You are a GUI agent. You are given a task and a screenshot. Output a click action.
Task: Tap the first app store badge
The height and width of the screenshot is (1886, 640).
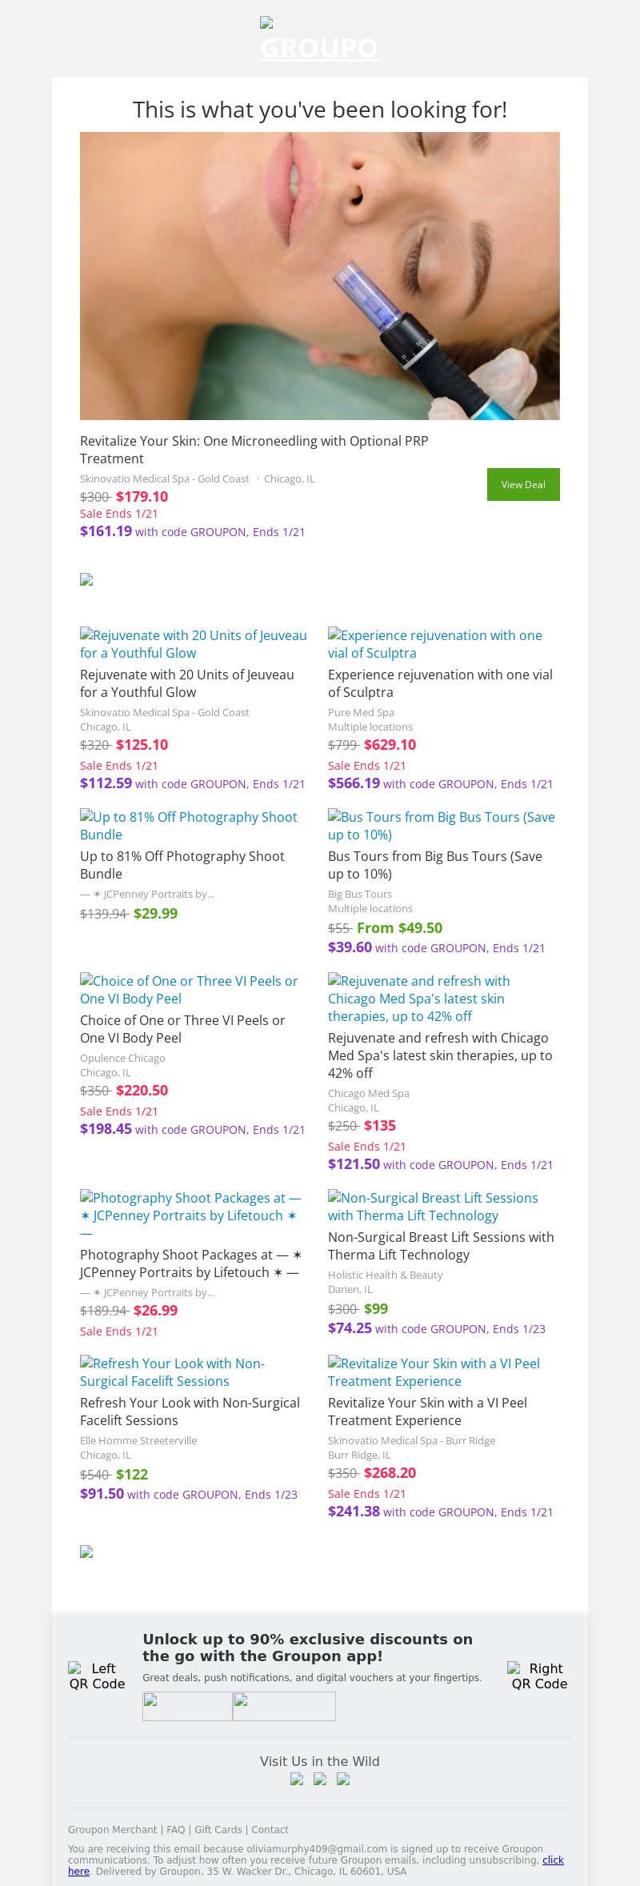pyautogui.click(x=187, y=1706)
